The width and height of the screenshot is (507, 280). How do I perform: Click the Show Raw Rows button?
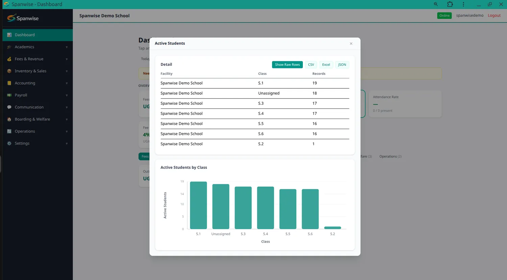287,65
